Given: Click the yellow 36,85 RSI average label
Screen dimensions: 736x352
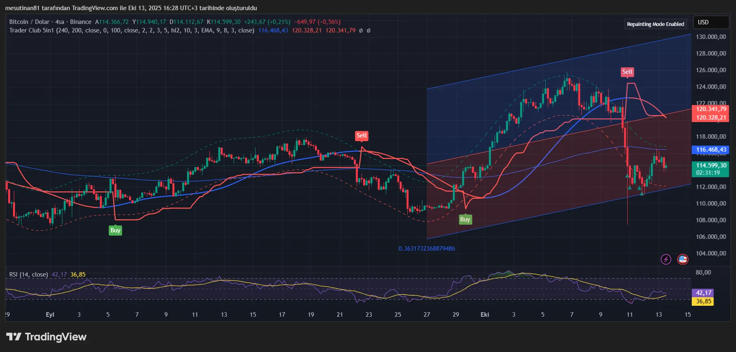Looking at the screenshot, I should coord(703,301).
